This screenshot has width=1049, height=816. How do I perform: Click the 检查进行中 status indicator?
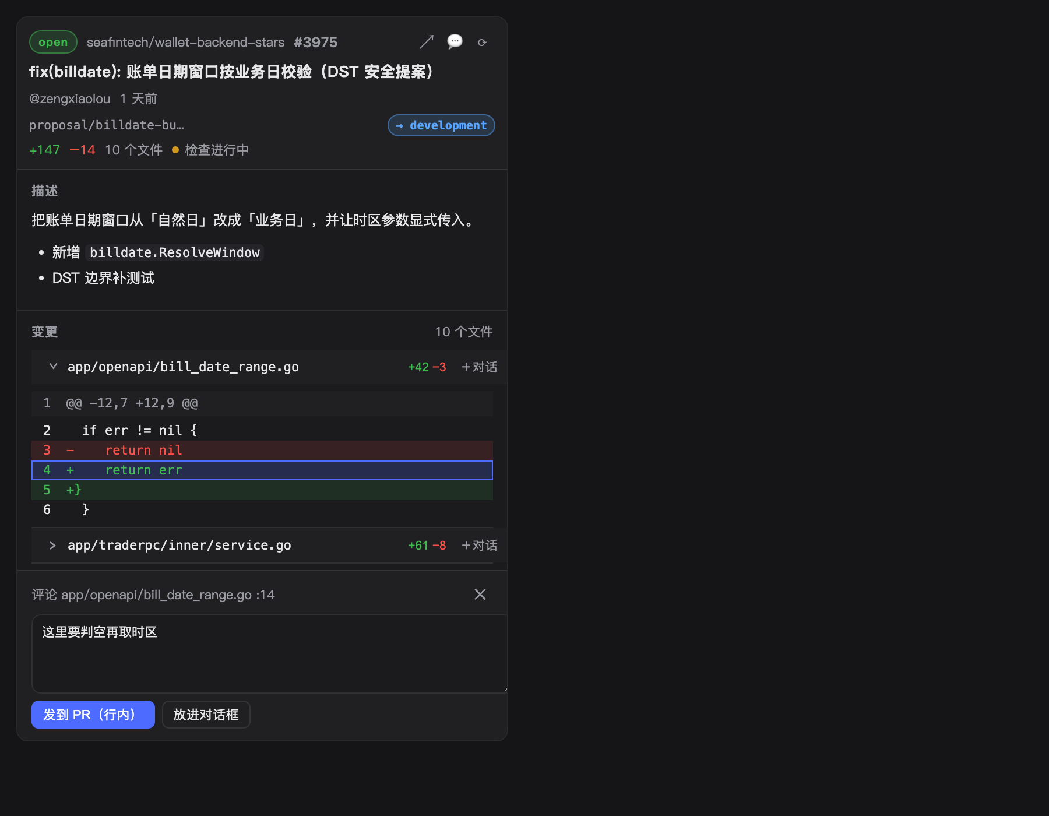210,150
